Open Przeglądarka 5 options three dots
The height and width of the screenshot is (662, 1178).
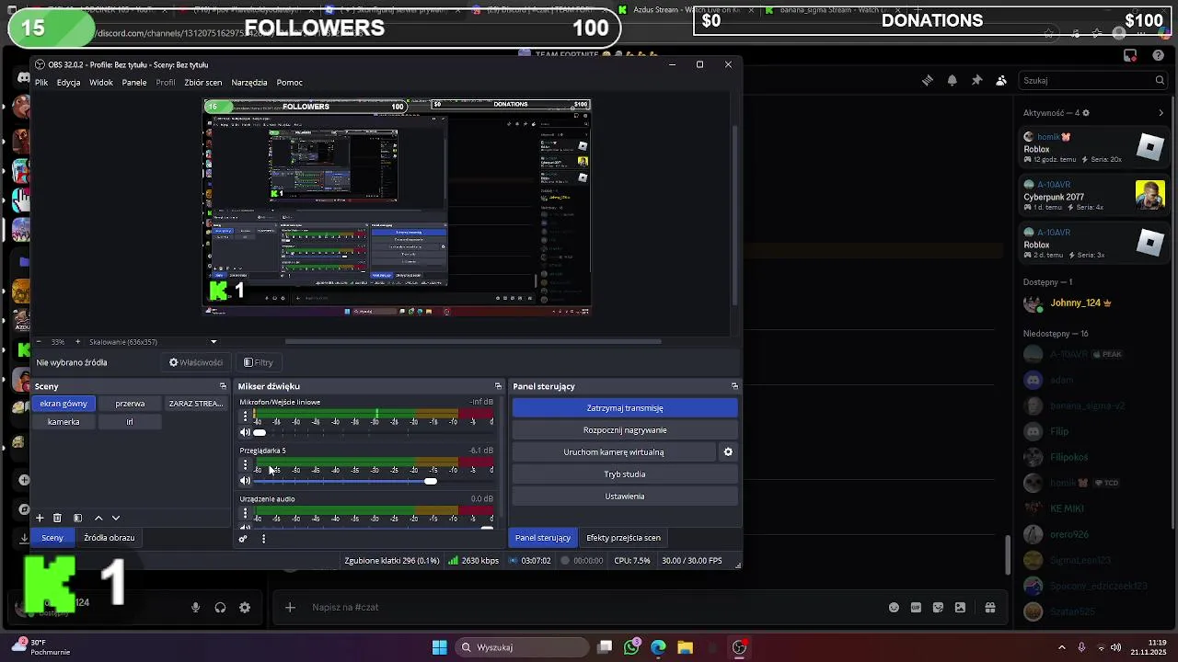245,464
